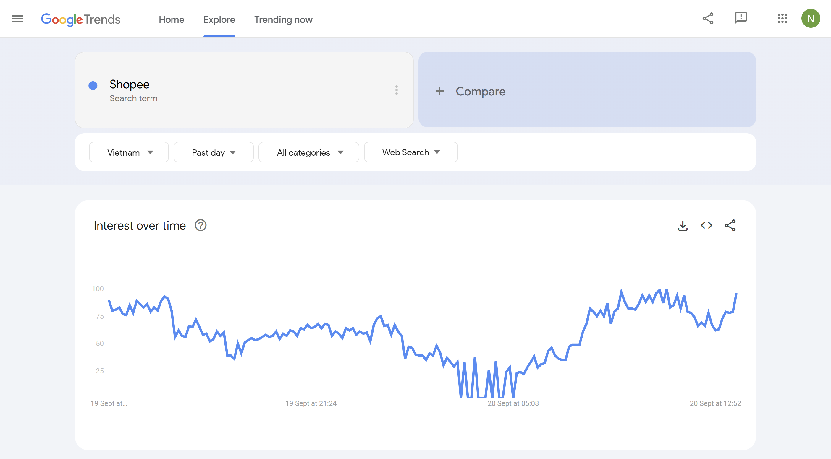Click the plus icon beside Compare
The image size is (831, 459).
coord(439,91)
